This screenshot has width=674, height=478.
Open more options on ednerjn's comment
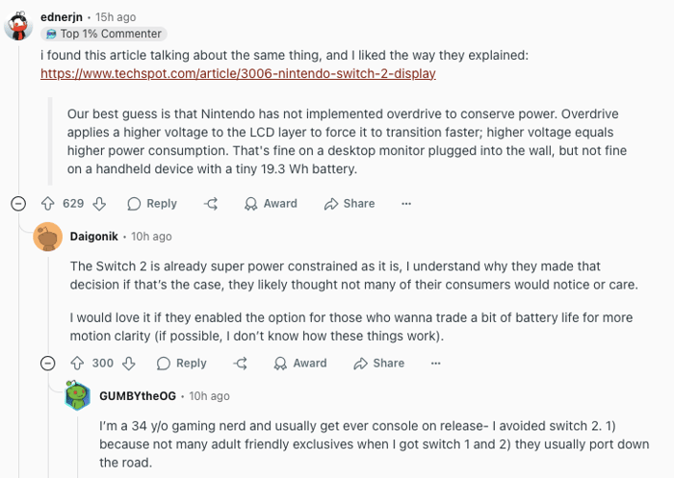click(x=406, y=204)
